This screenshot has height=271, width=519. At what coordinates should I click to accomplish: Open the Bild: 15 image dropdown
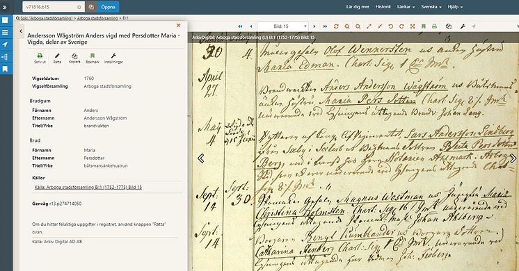(x=282, y=26)
